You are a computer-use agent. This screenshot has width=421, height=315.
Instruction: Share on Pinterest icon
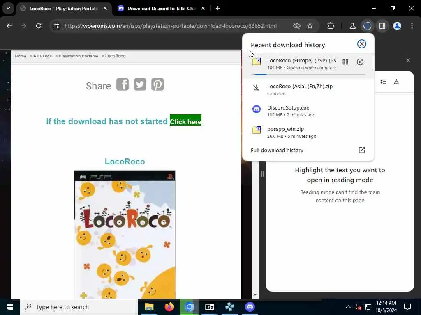click(157, 84)
